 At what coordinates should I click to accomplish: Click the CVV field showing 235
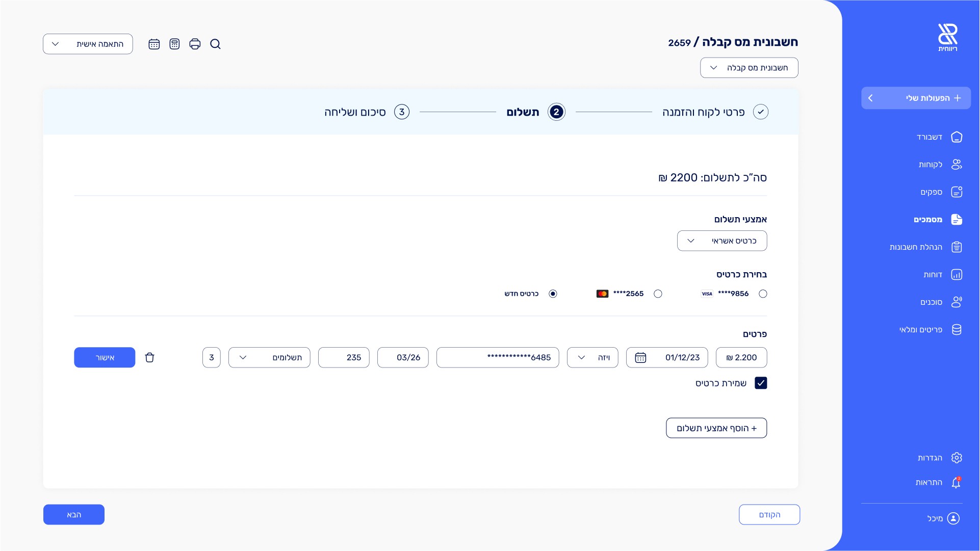(x=344, y=357)
